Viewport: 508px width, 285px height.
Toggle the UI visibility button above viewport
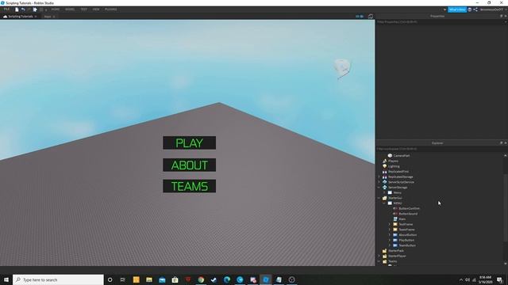click(x=360, y=17)
